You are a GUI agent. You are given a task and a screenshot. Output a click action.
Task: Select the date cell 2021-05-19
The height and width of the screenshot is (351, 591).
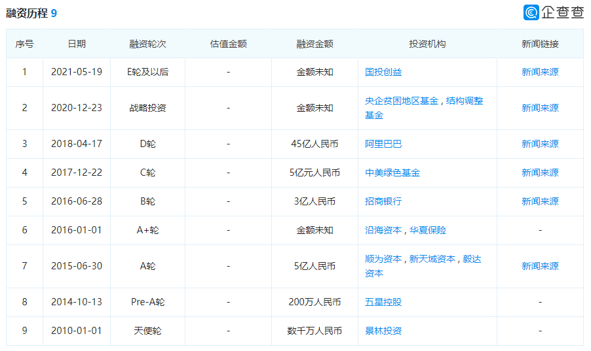(x=77, y=73)
